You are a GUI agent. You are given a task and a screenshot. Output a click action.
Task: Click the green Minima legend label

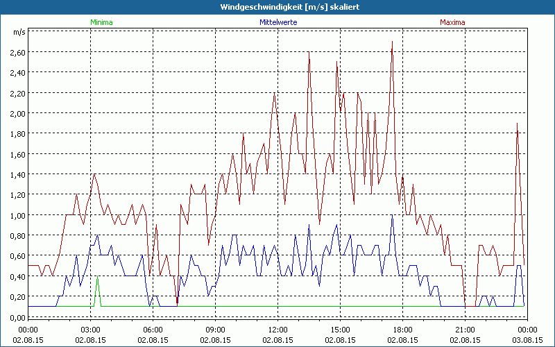click(x=101, y=22)
